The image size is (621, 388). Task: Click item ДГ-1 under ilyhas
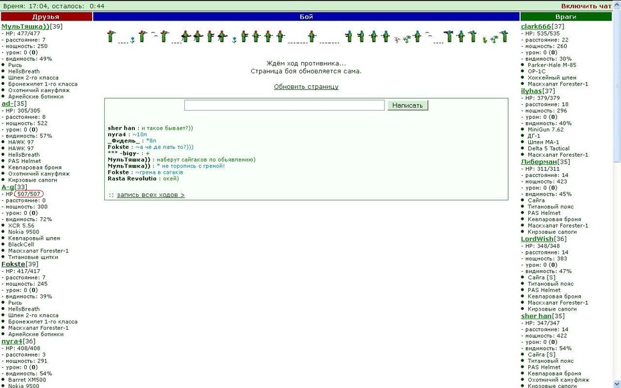click(534, 136)
